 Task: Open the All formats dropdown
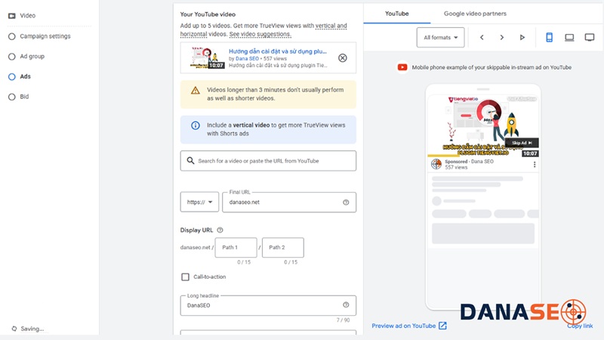coord(440,37)
